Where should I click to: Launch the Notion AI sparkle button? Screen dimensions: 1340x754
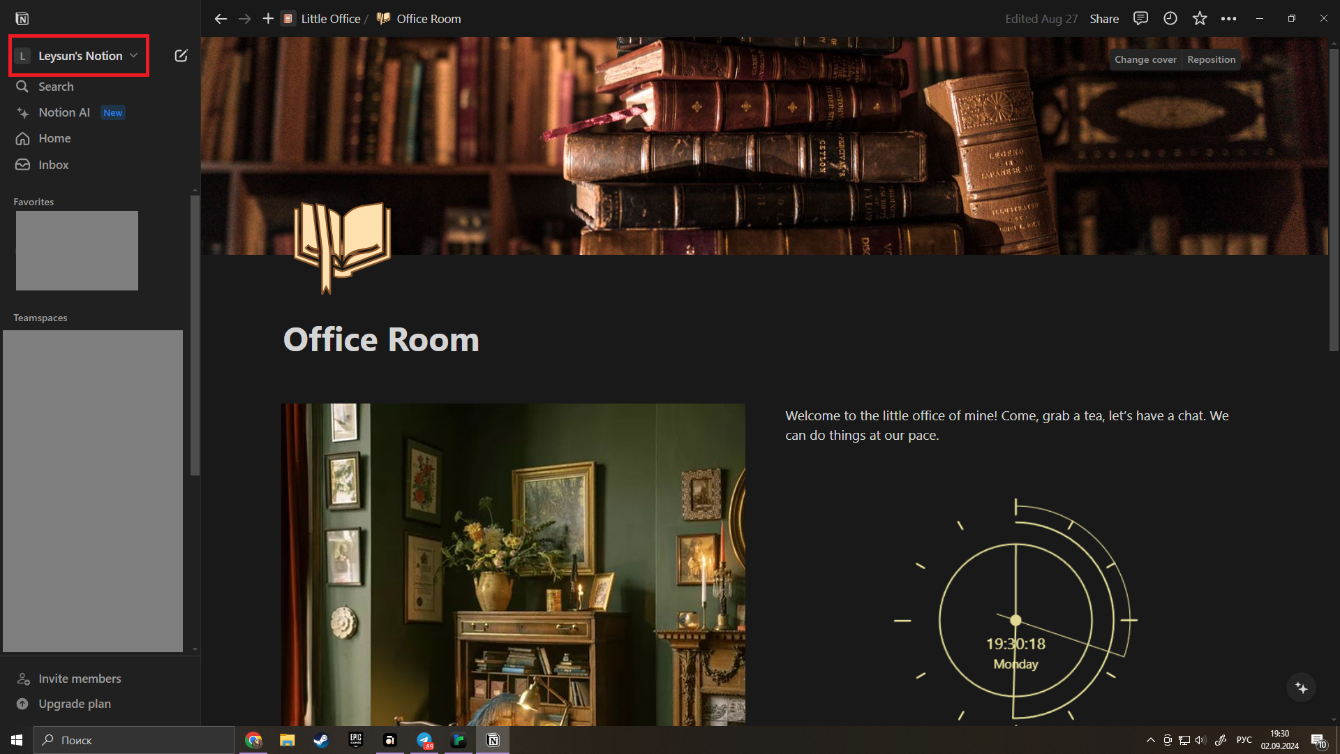(x=1302, y=688)
